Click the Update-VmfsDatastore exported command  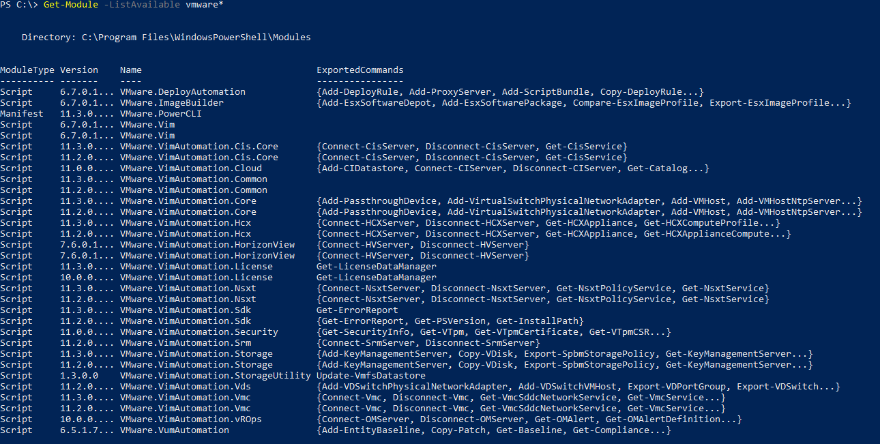coord(370,376)
